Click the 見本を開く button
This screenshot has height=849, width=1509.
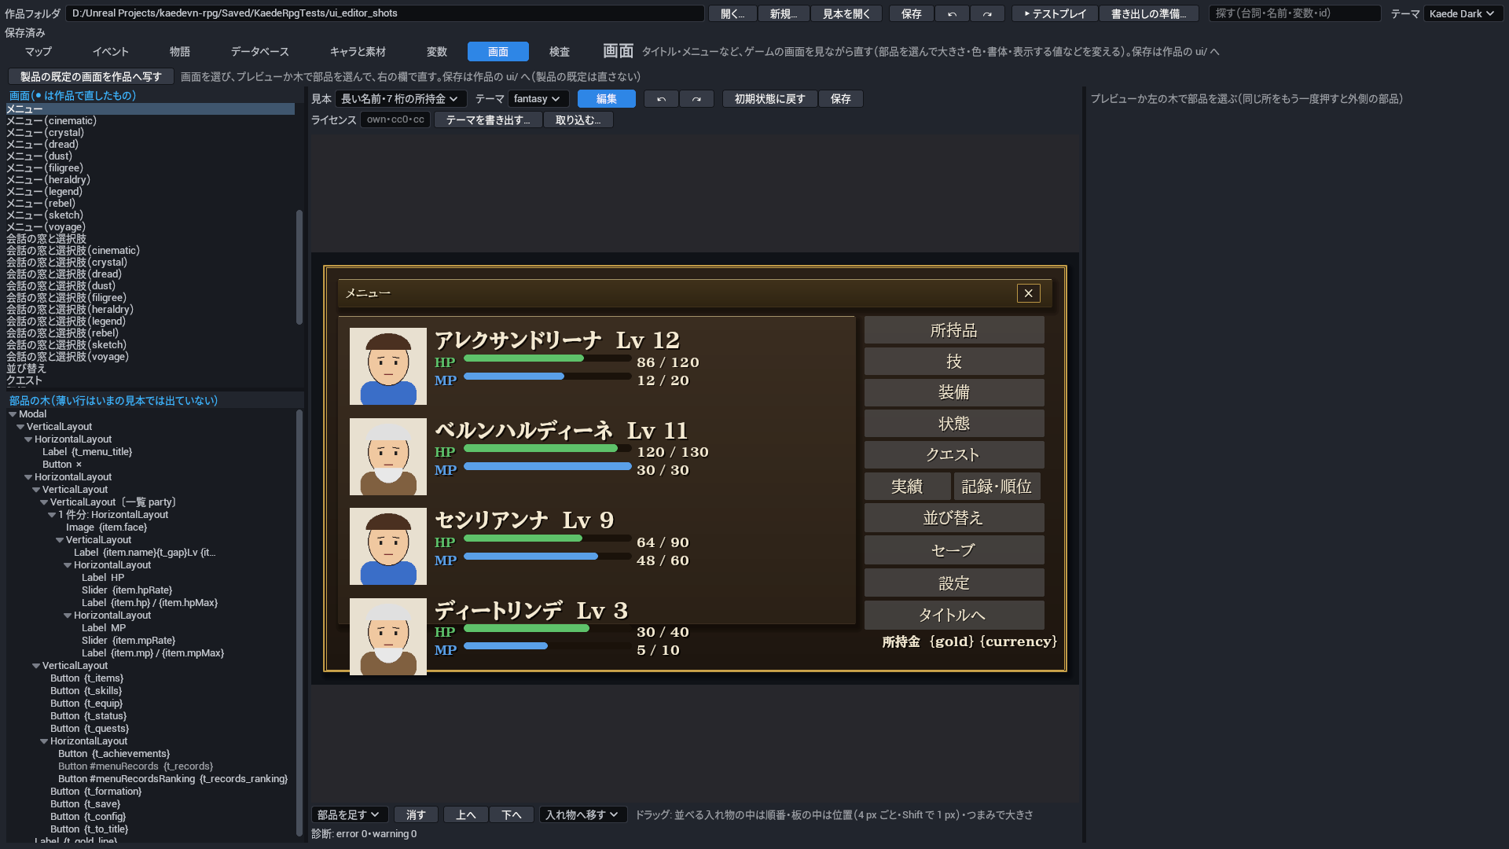[x=846, y=13]
